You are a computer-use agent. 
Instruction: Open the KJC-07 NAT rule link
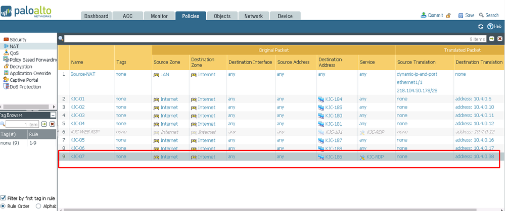[x=77, y=157]
